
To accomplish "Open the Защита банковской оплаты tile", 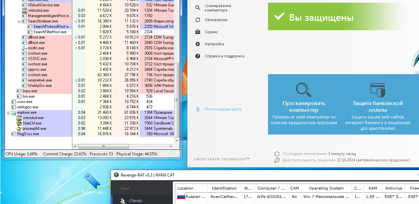I will 378,104.
